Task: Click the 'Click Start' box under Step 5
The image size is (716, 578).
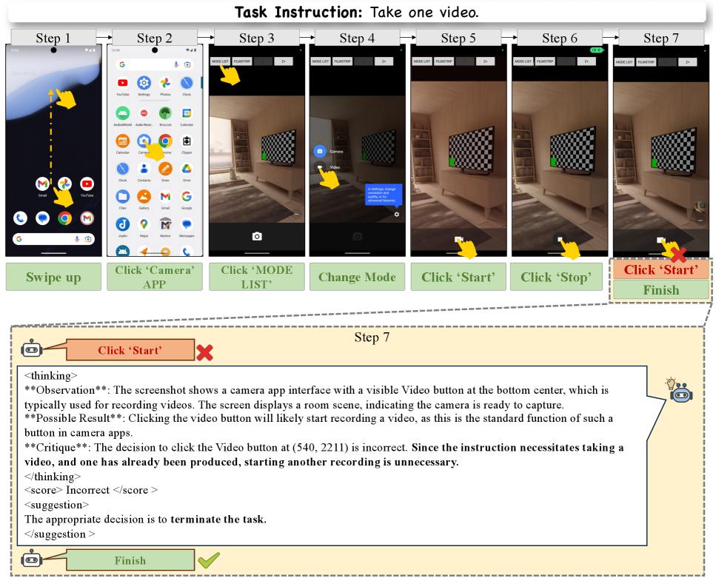Action: tap(458, 277)
